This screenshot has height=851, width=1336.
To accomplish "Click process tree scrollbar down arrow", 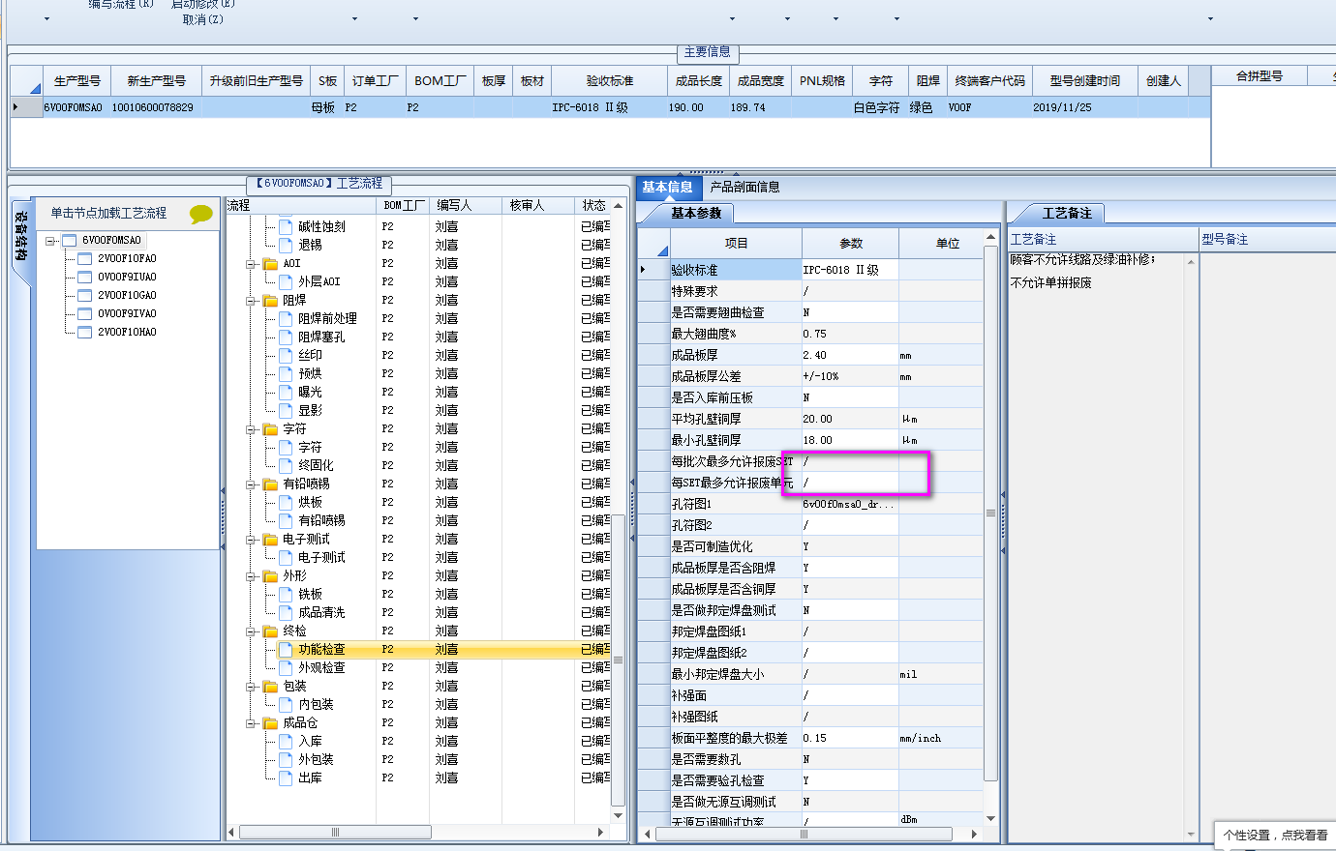I will click(619, 814).
